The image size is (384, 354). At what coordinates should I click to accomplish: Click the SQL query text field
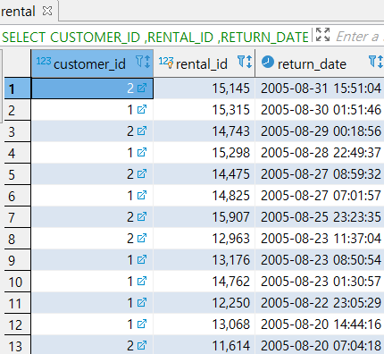point(154,37)
